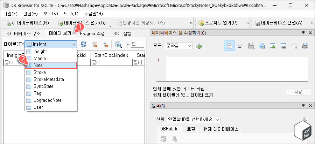Switch to the 데이터 보기 tab

(60, 33)
